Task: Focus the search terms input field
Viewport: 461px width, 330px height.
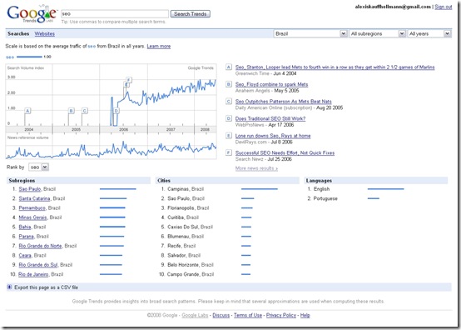Action: click(x=115, y=14)
